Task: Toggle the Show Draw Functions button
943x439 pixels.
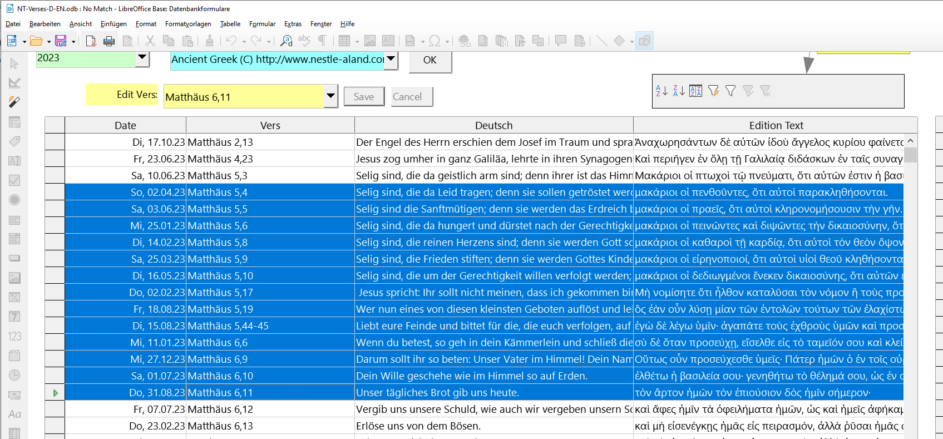Action: 644,41
